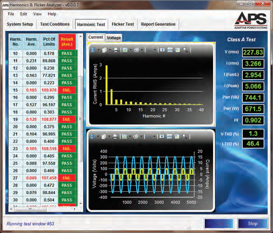Open the Edit menu
273x233 pixels.
(24, 14)
